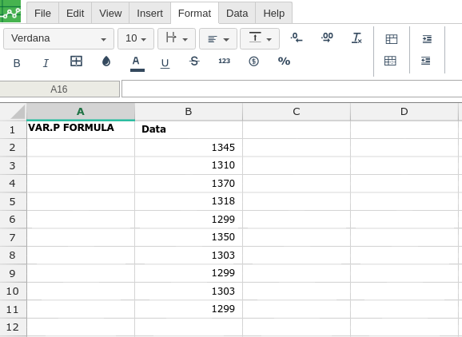Open the font size 10 dropdown

[x=136, y=38]
